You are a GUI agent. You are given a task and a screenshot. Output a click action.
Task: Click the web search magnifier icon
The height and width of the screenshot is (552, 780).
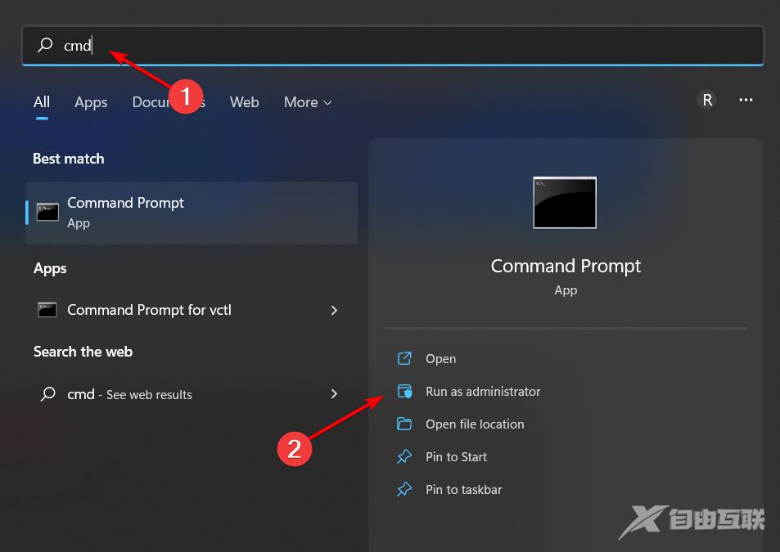click(x=48, y=394)
